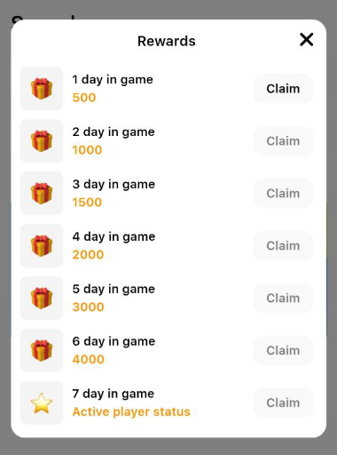Claim the 2000 reward for day 4
This screenshot has height=455, width=337.
(x=283, y=245)
